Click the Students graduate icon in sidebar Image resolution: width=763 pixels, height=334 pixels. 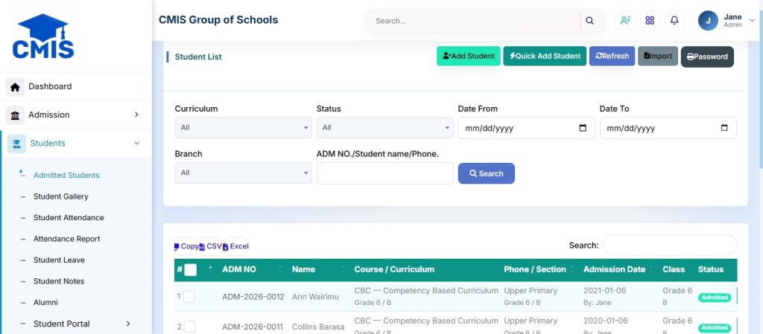pyautogui.click(x=17, y=144)
